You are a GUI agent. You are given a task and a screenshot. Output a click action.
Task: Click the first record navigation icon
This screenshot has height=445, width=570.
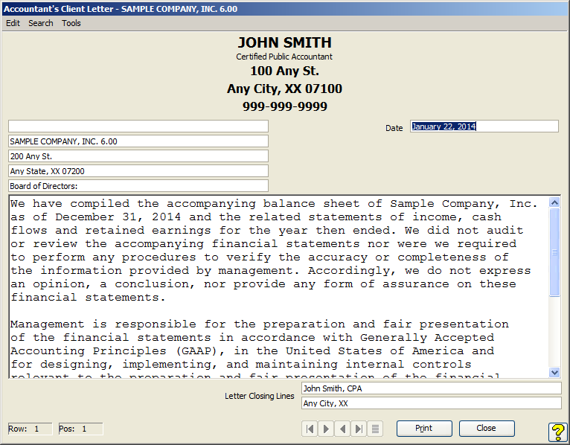[309, 429]
